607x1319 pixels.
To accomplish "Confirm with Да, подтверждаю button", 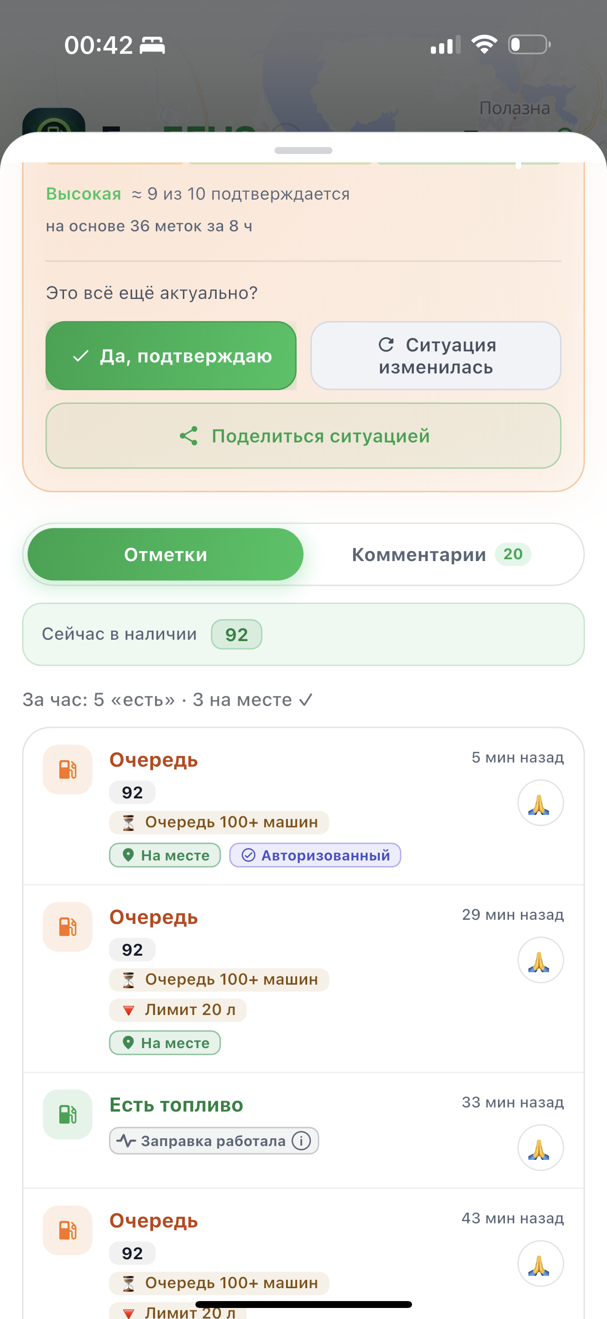I will tap(171, 356).
